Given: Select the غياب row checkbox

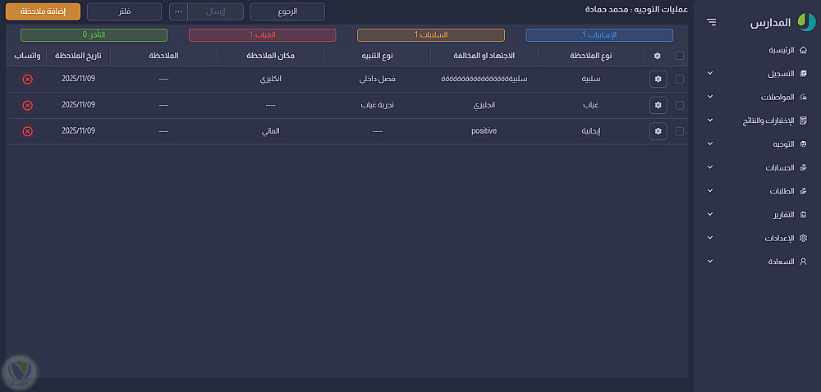Looking at the screenshot, I should tap(679, 106).
